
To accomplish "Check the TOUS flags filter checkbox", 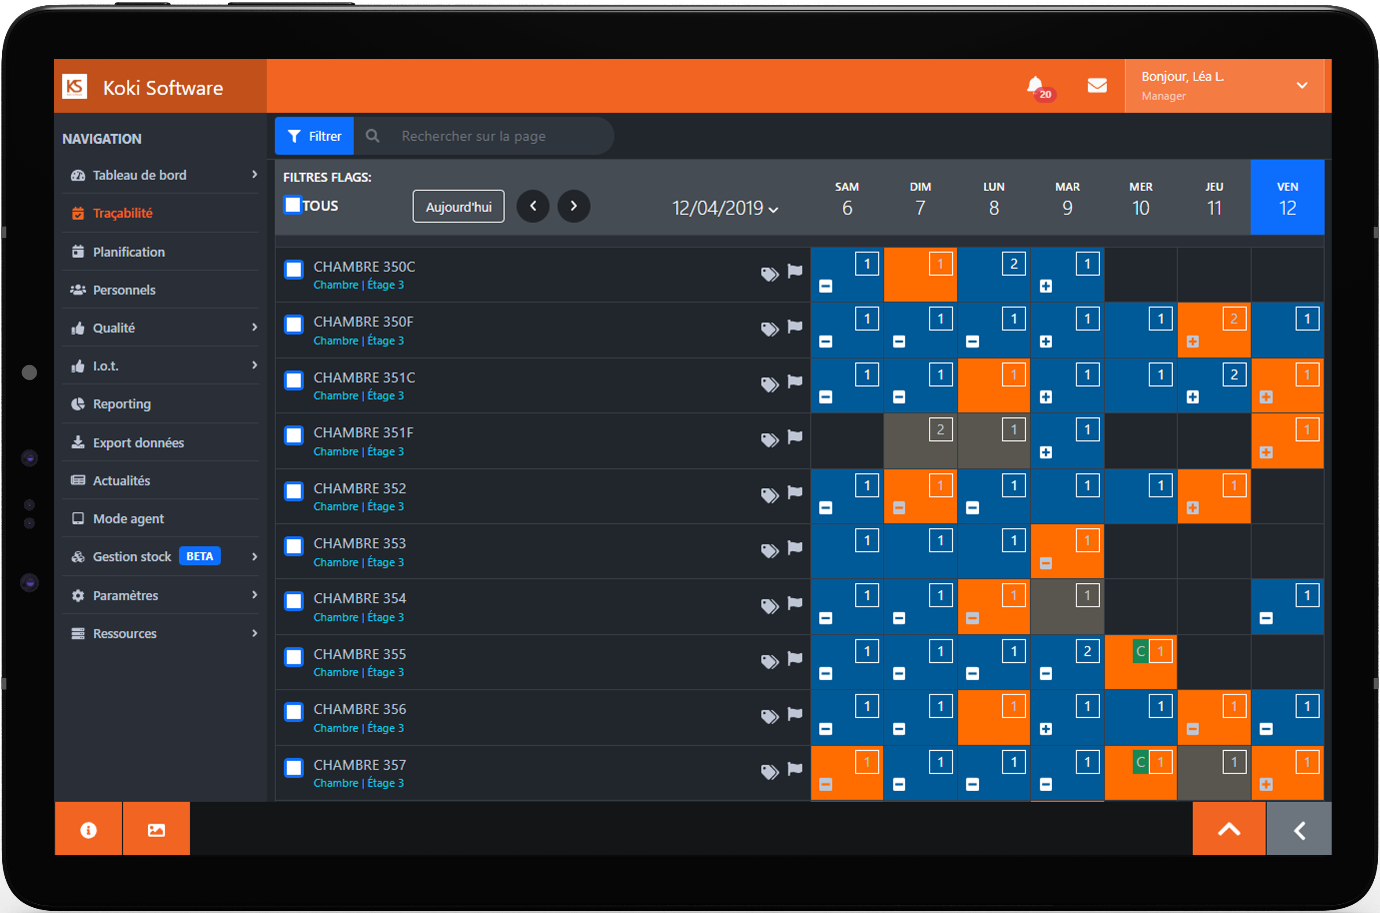I will coord(292,205).
